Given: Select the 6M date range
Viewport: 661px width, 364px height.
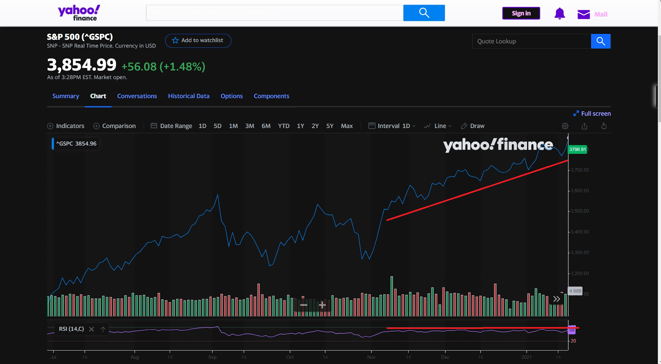Looking at the screenshot, I should tap(266, 126).
